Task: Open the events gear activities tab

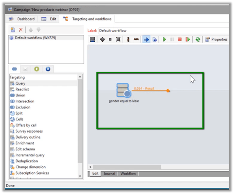Action: pyautogui.click(x=48, y=69)
